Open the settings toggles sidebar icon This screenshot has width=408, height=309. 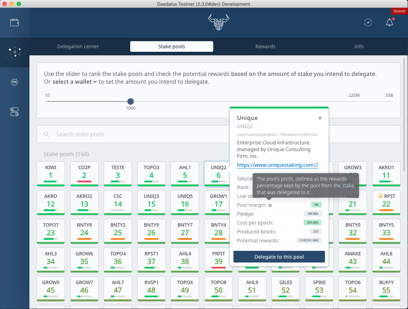(15, 112)
